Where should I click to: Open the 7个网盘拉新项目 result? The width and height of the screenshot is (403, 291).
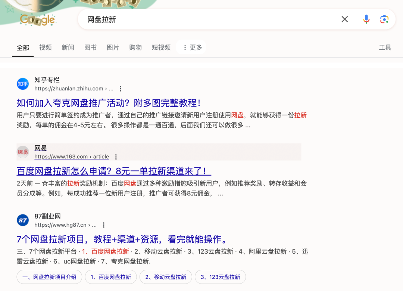point(122,239)
